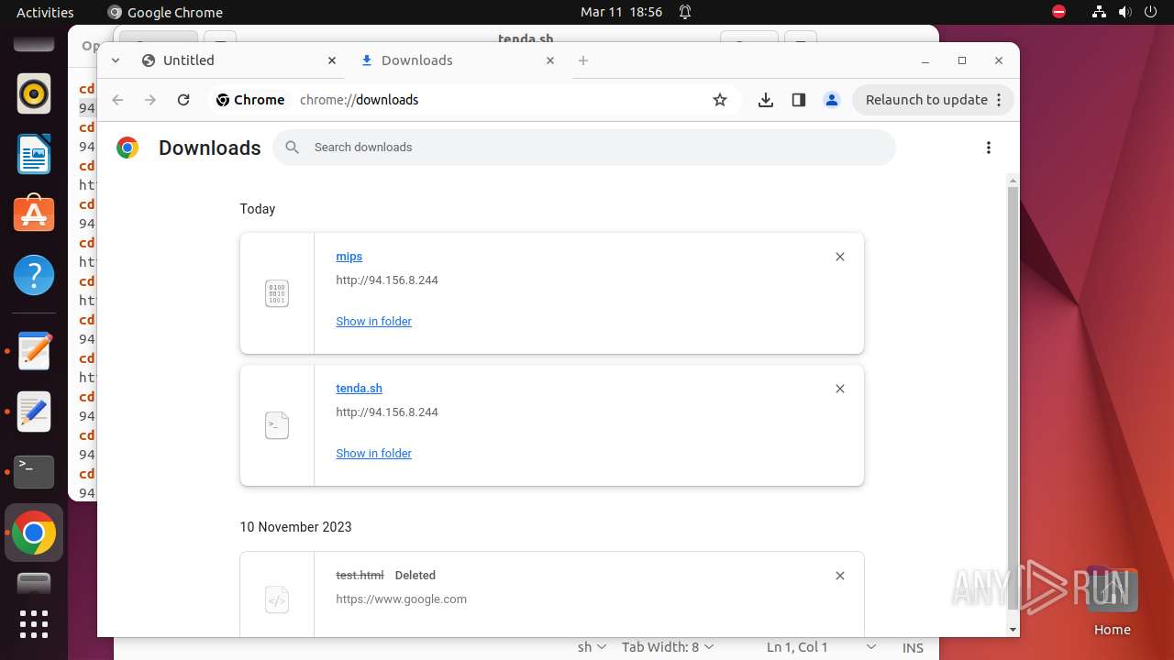Show Applications grid
Image resolution: width=1174 pixels, height=660 pixels.
[34, 623]
